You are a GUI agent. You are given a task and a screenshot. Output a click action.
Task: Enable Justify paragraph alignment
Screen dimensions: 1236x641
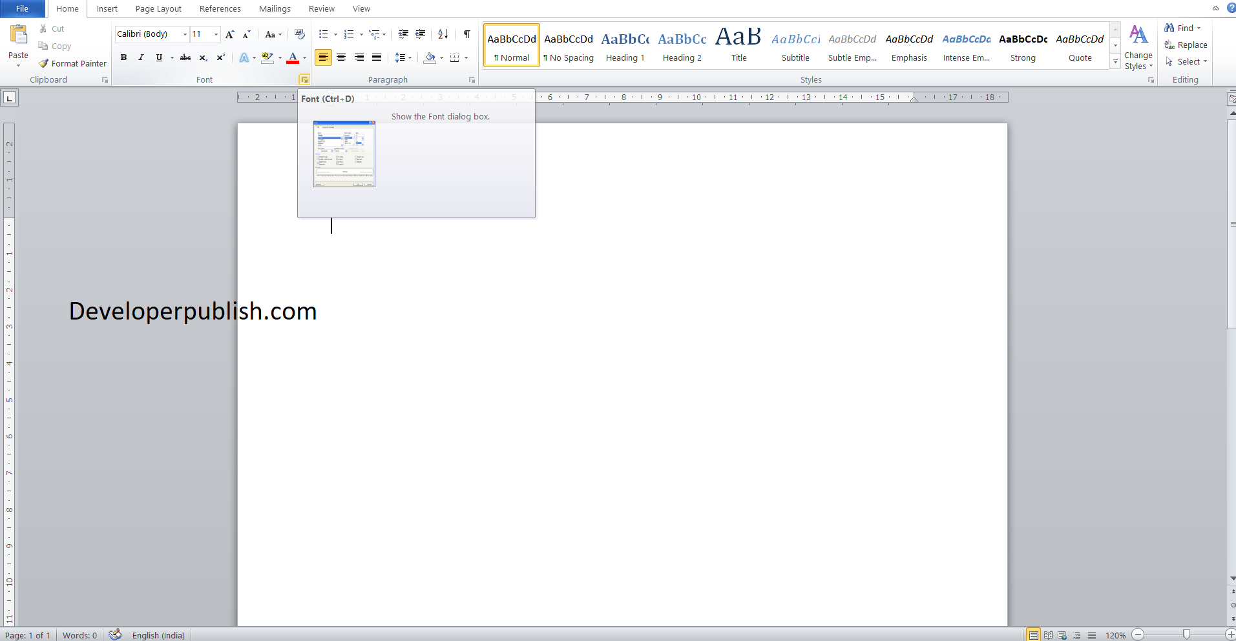click(377, 57)
